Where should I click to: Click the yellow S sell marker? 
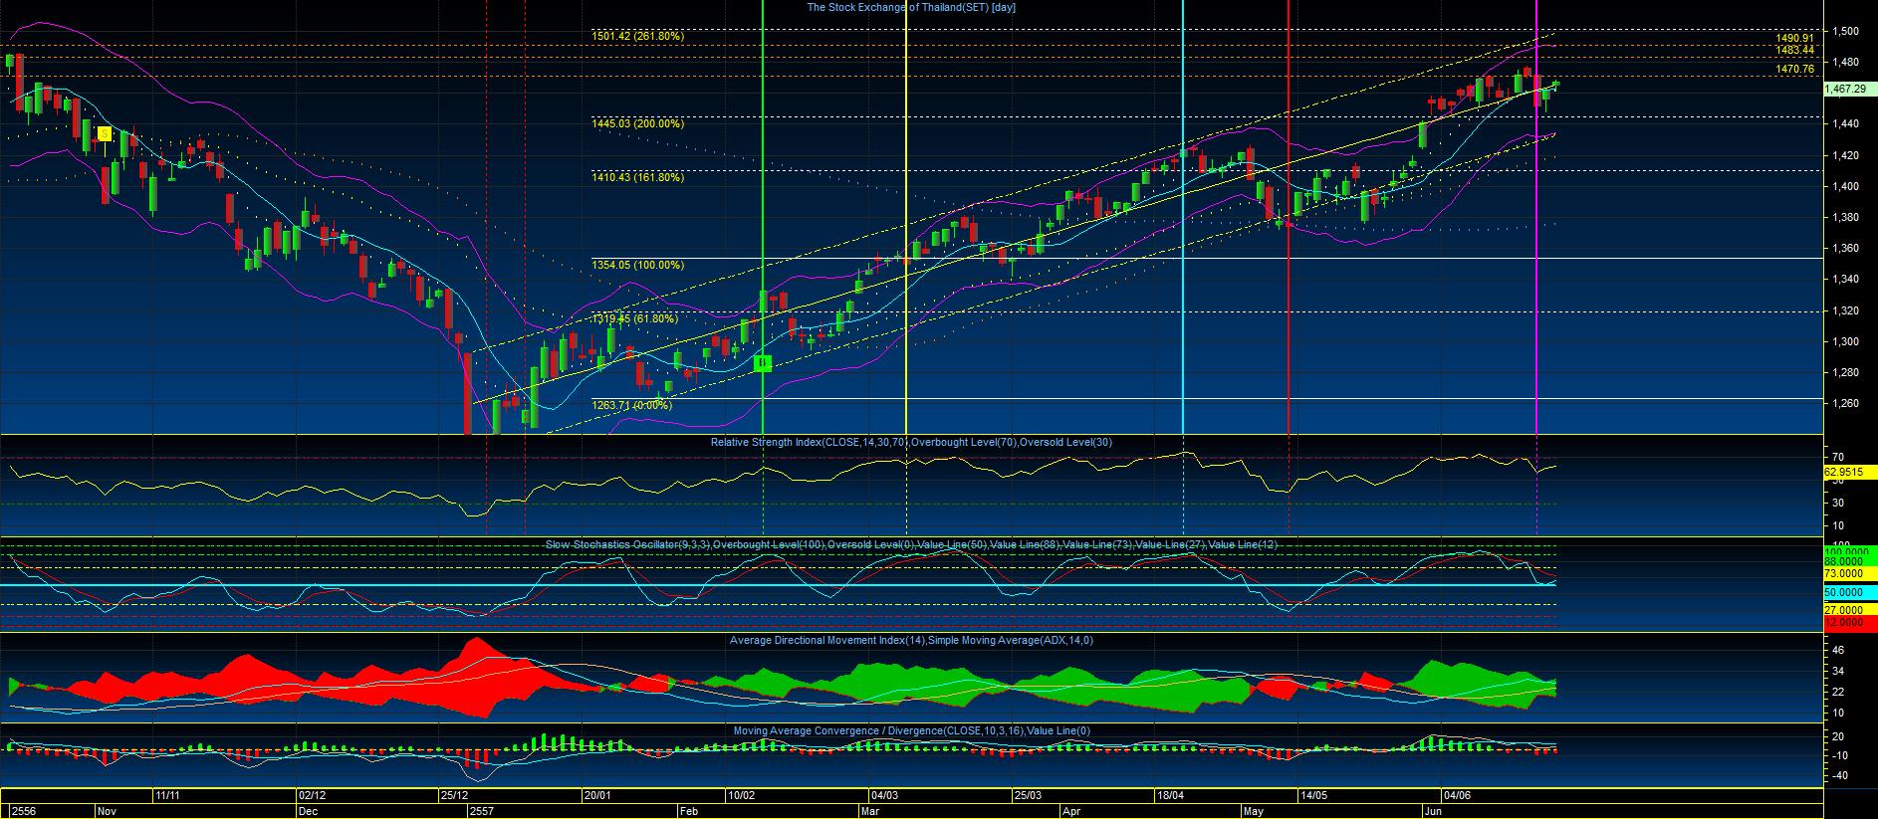tap(104, 133)
